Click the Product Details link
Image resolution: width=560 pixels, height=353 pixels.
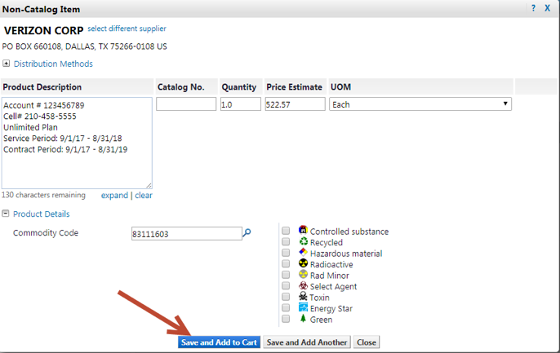point(42,214)
